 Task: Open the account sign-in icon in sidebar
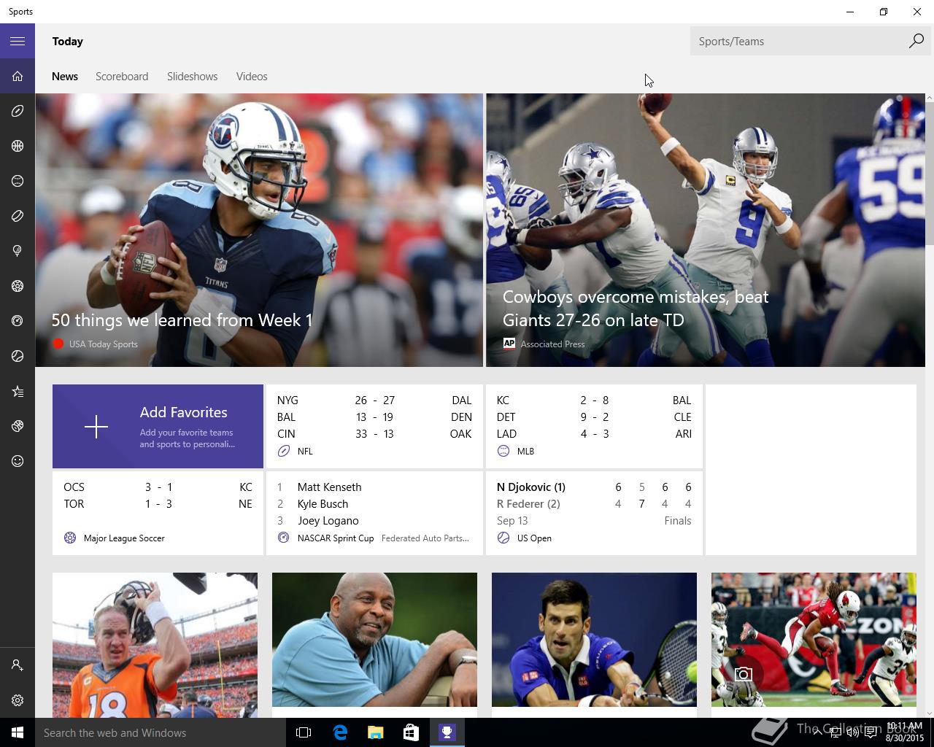tap(18, 665)
